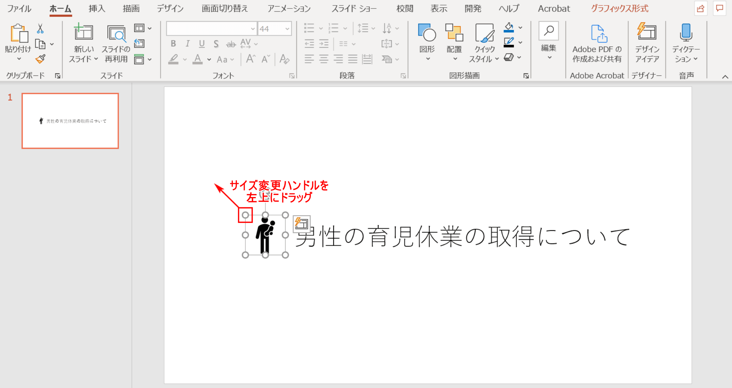The image size is (732, 388).
Task: Click the 配置 arrange icon
Action: [454, 33]
